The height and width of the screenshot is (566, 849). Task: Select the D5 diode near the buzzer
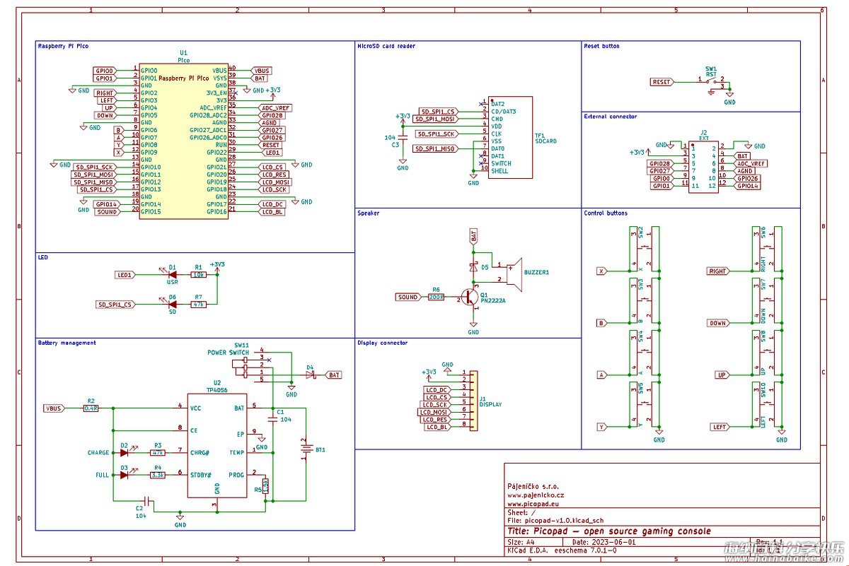[x=473, y=267]
